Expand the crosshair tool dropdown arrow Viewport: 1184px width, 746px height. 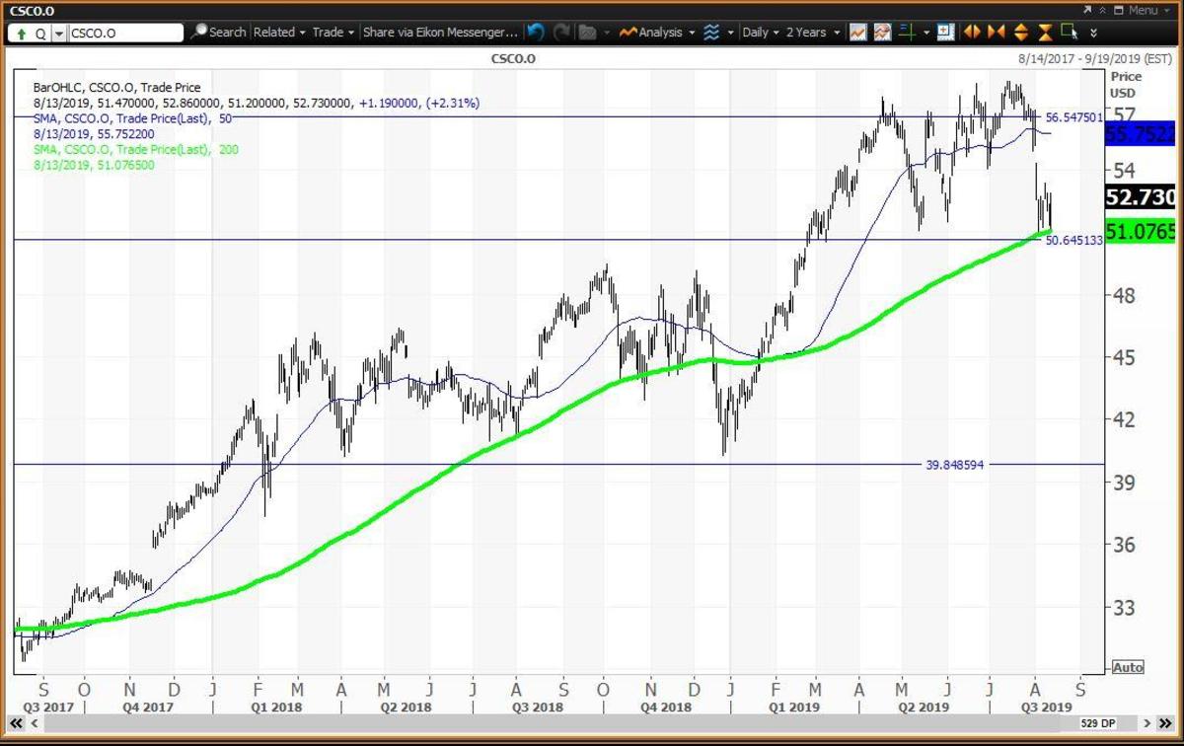click(925, 33)
